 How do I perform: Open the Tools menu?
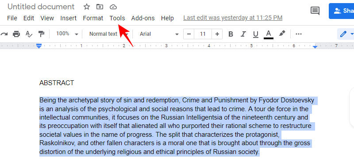coord(117,18)
